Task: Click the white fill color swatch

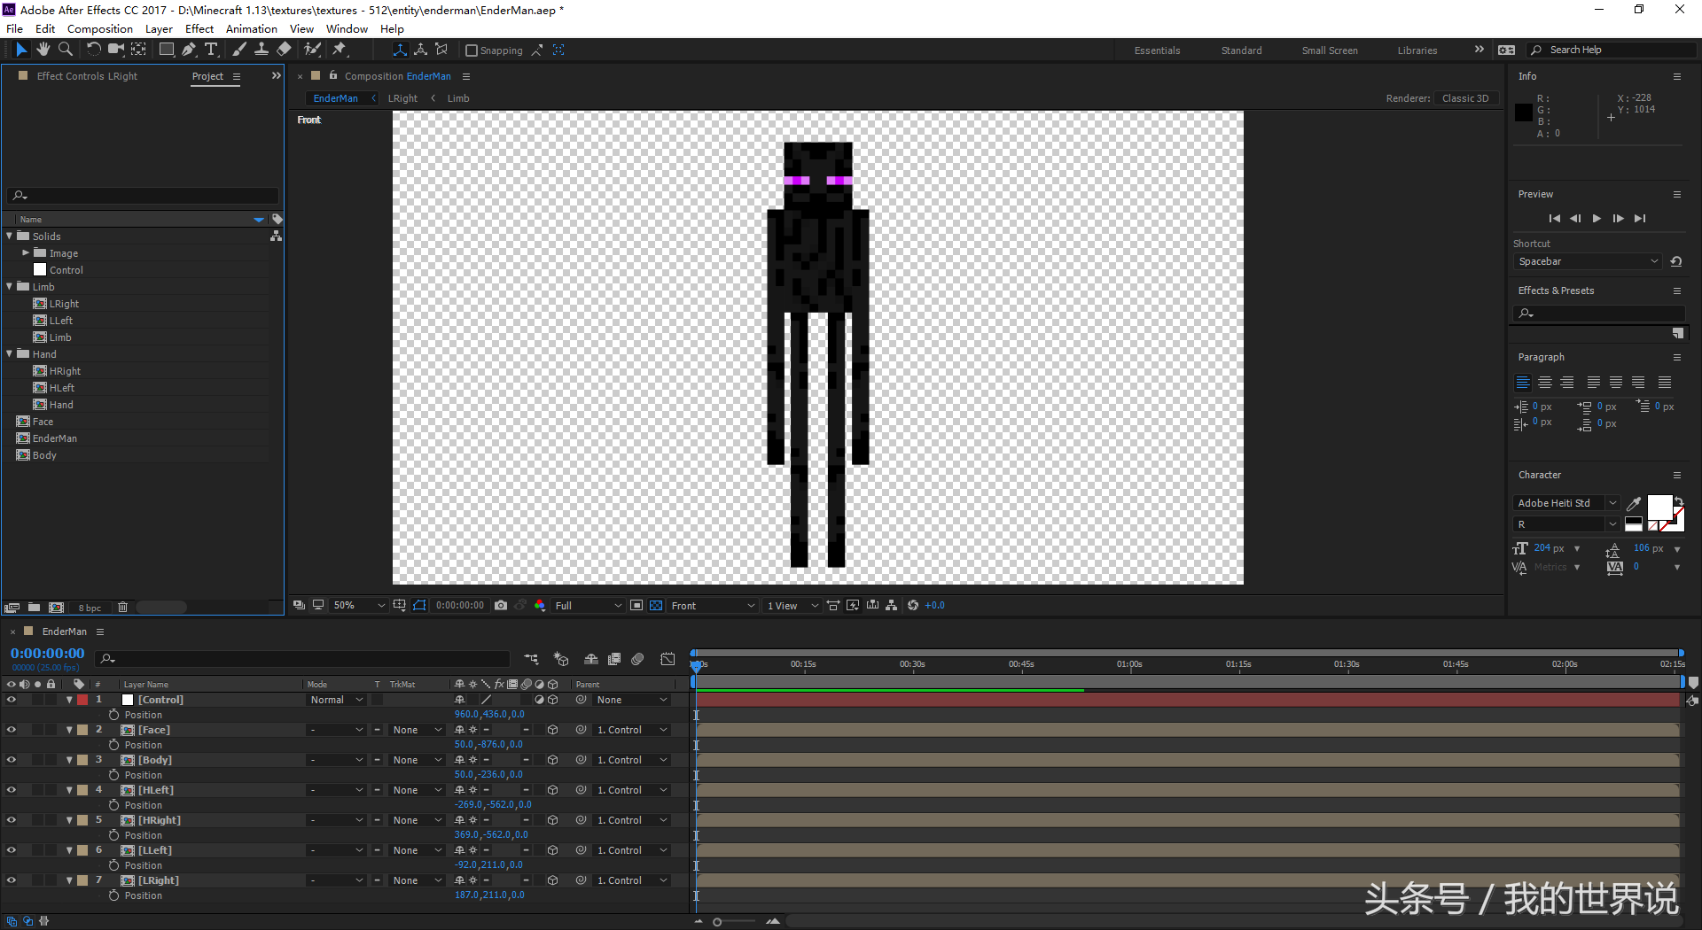Action: click(x=1659, y=507)
